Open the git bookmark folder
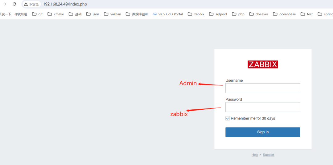The height and width of the screenshot is (165, 333). (x=37, y=14)
